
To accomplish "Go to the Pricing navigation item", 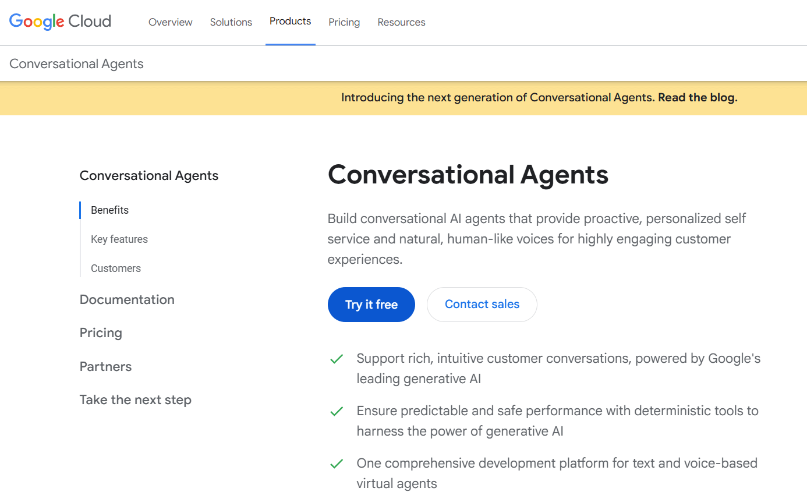I will point(344,22).
